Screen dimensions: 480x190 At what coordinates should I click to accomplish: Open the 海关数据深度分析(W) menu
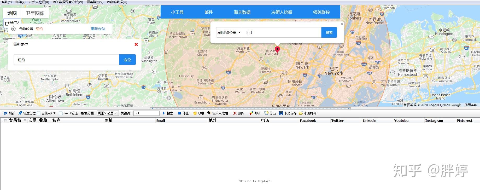(x=68, y=2)
